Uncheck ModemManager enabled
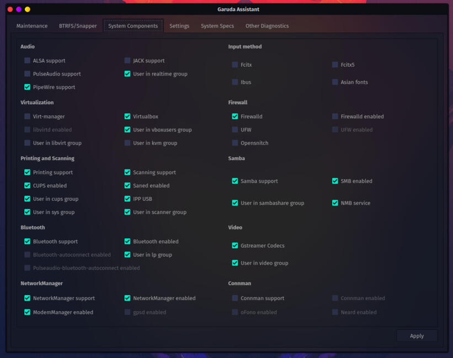This screenshot has width=453, height=358. click(27, 312)
